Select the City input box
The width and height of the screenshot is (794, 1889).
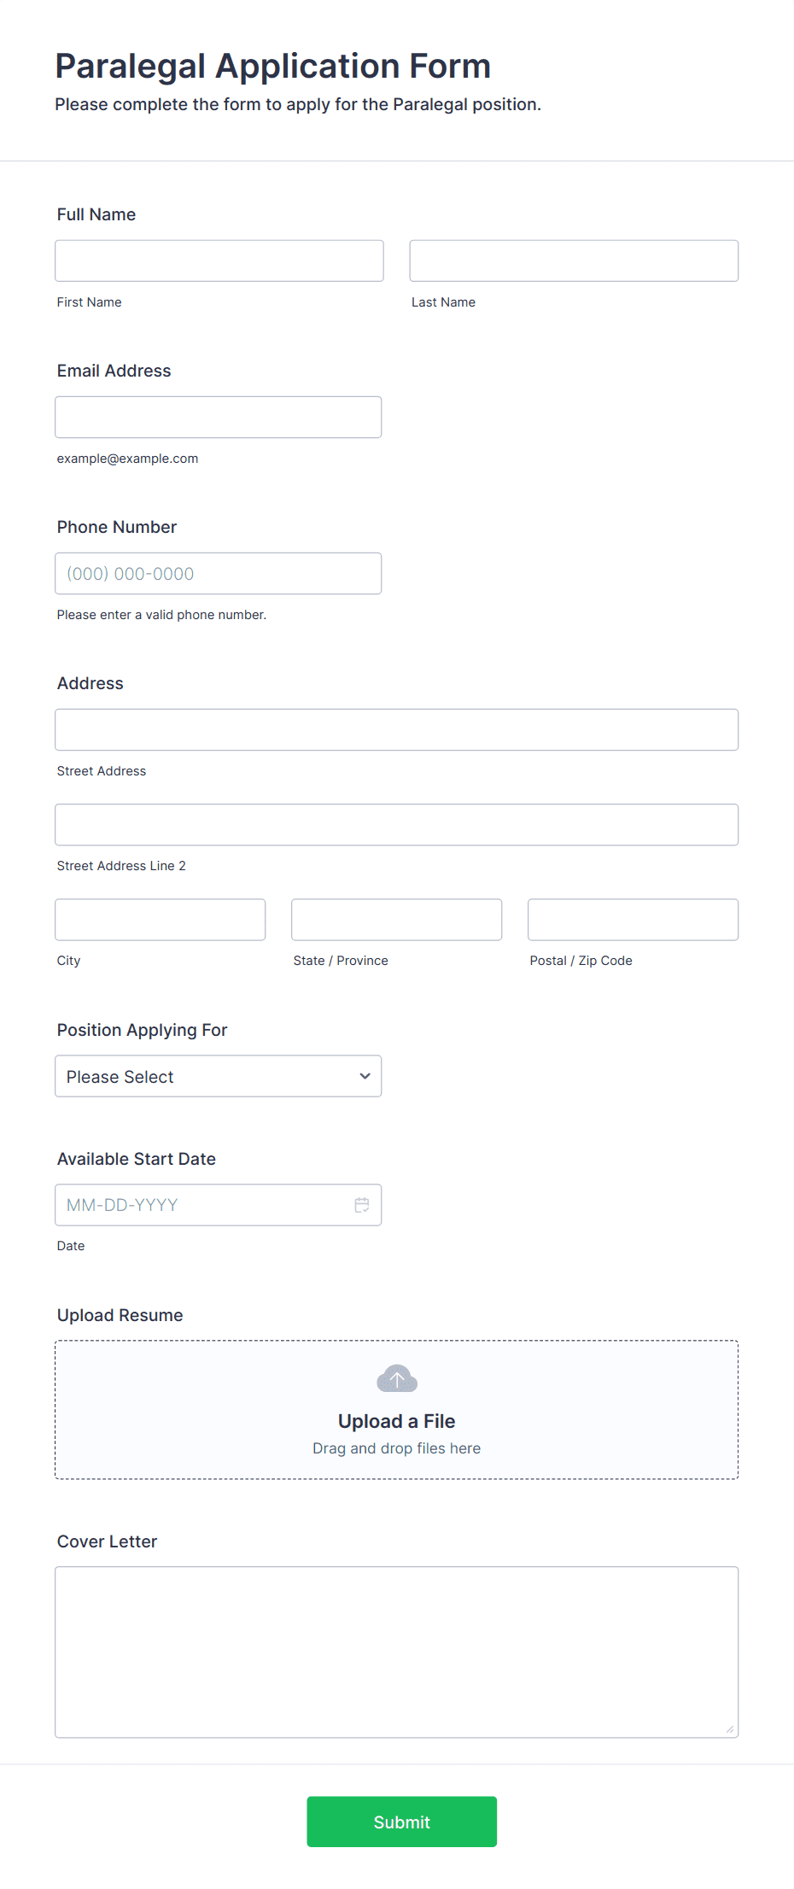161,919
